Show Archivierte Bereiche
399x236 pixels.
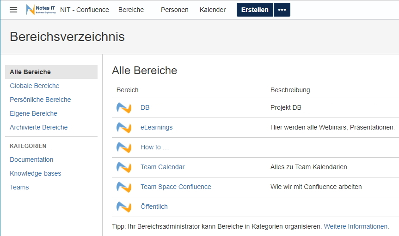[39, 127]
